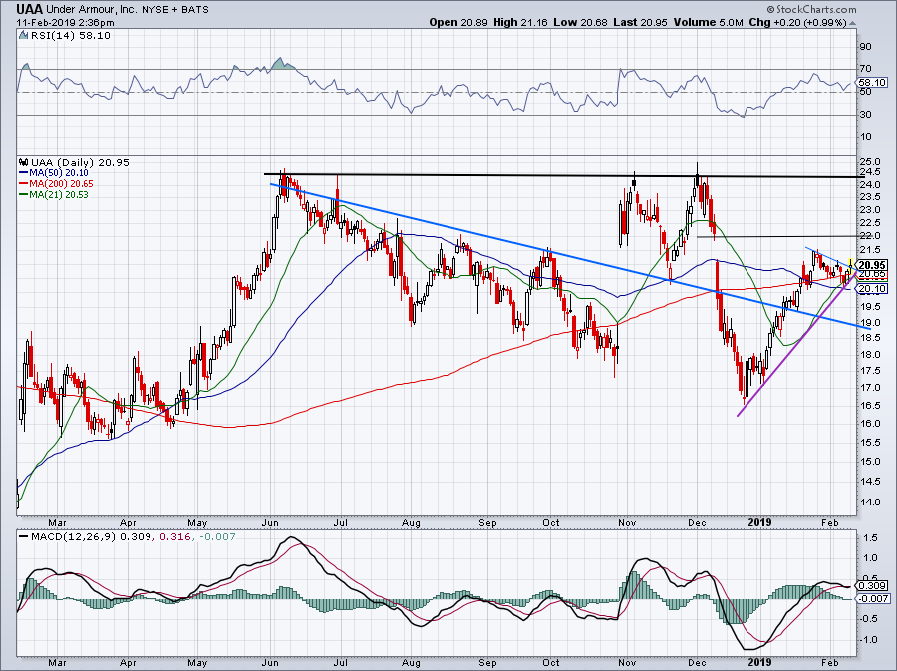Click the 1.5 level on MACD axis
Image resolution: width=897 pixels, height=671 pixels.
pyautogui.click(x=871, y=538)
